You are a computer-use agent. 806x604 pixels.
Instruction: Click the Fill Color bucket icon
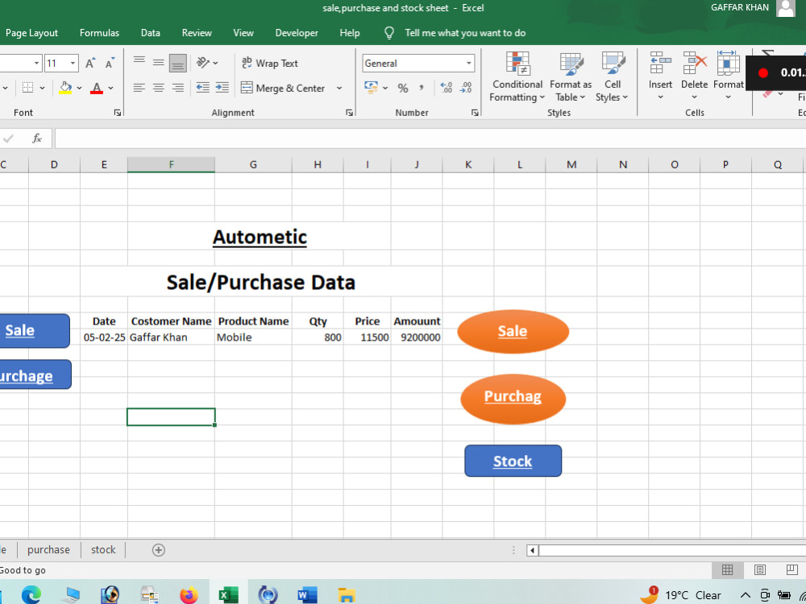coord(65,88)
